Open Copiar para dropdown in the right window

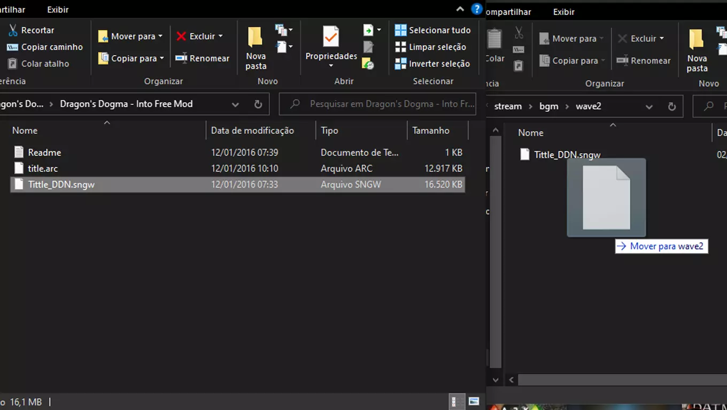[x=572, y=60]
